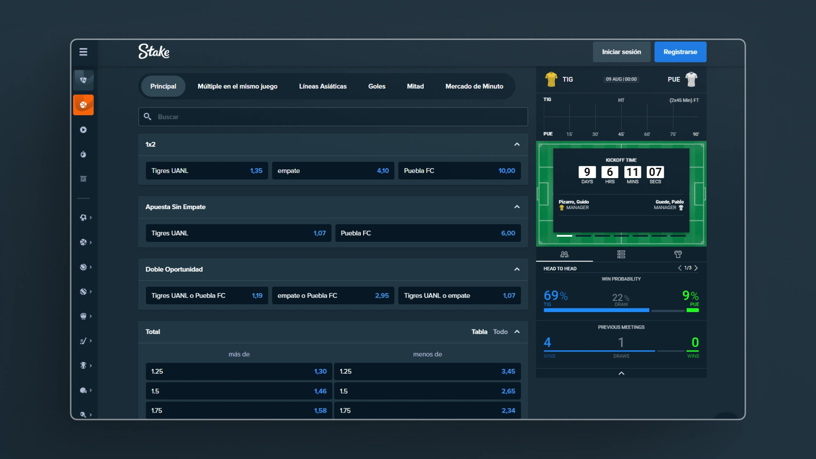The image size is (816, 459).
Task: Collapse the Total market section
Action: coord(517,332)
